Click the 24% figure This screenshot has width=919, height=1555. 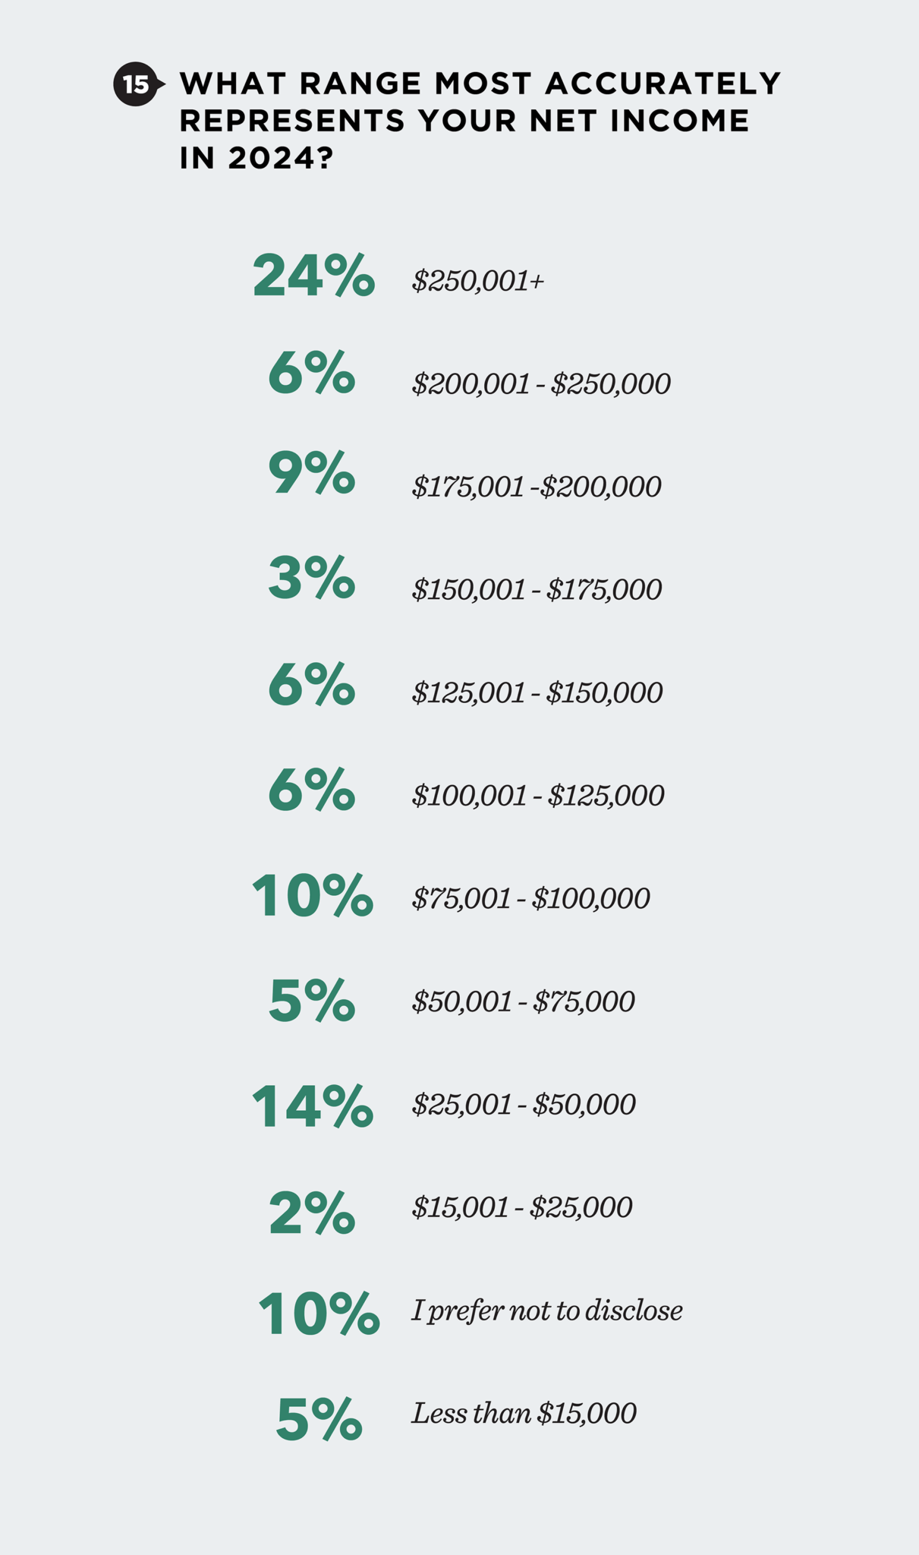313,276
